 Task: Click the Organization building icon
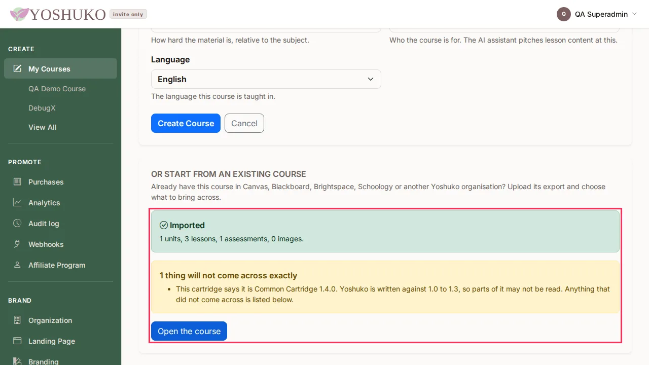click(17, 320)
